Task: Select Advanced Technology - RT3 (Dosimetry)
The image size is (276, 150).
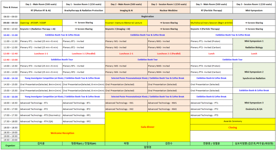Action: pos(41,115)
